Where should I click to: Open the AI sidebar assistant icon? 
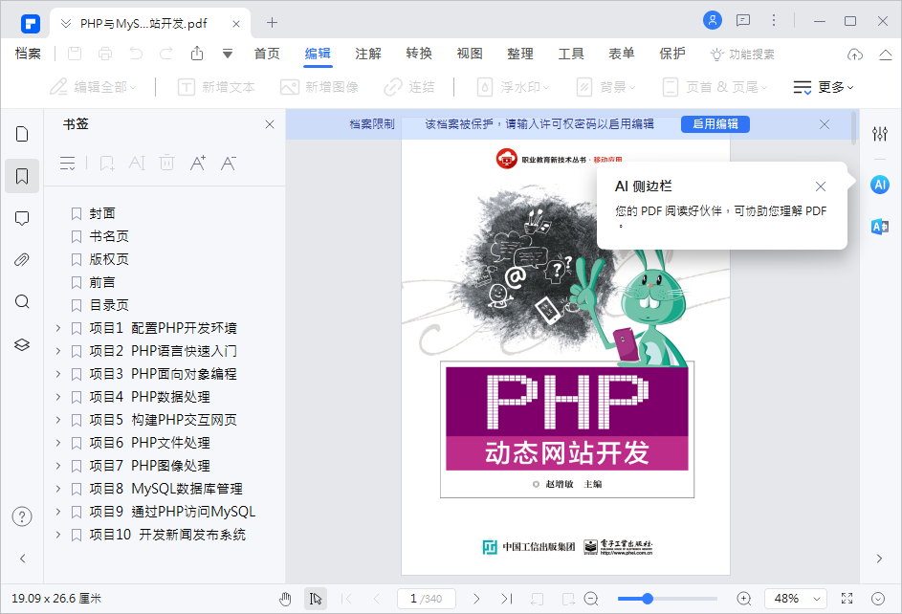click(x=880, y=185)
